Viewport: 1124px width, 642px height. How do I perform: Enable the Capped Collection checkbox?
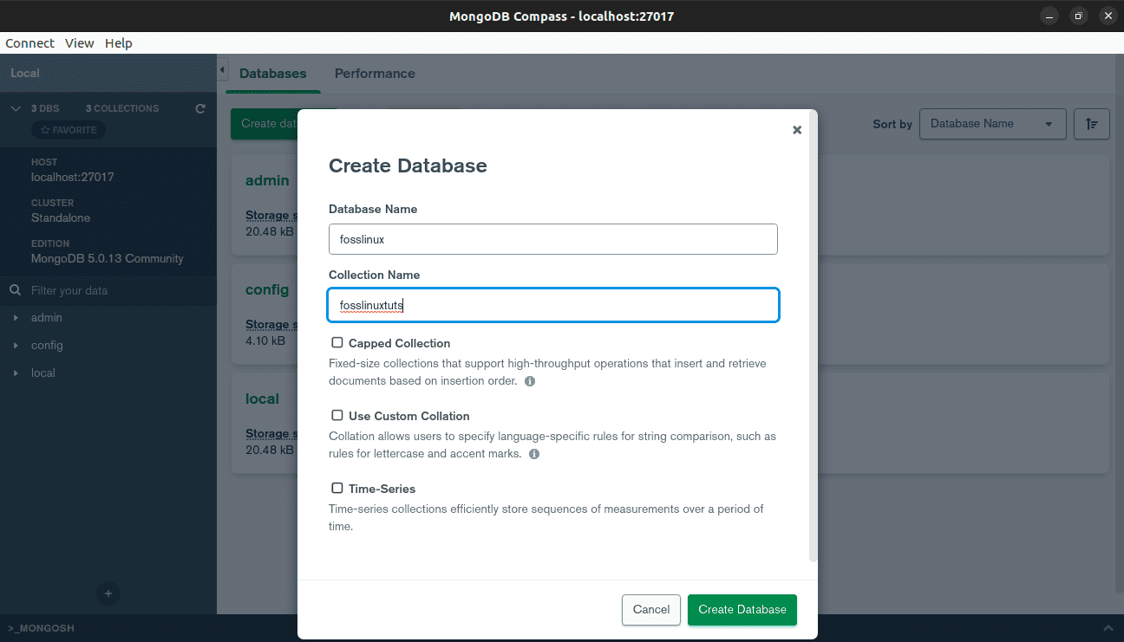[337, 343]
